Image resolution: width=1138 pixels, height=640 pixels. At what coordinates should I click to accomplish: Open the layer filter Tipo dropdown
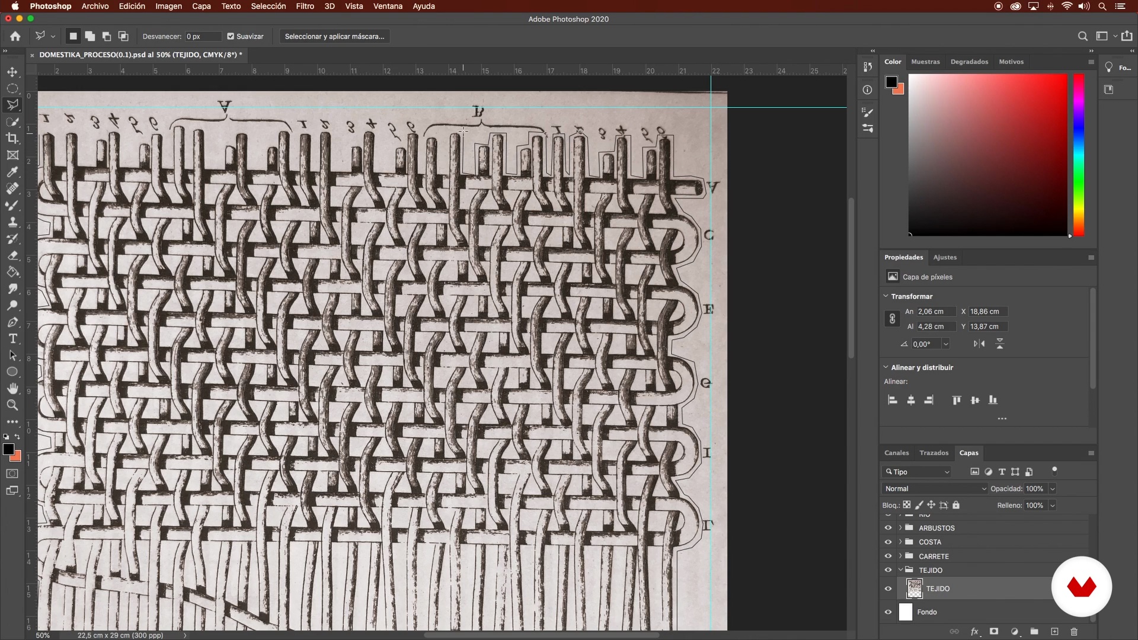tap(917, 472)
